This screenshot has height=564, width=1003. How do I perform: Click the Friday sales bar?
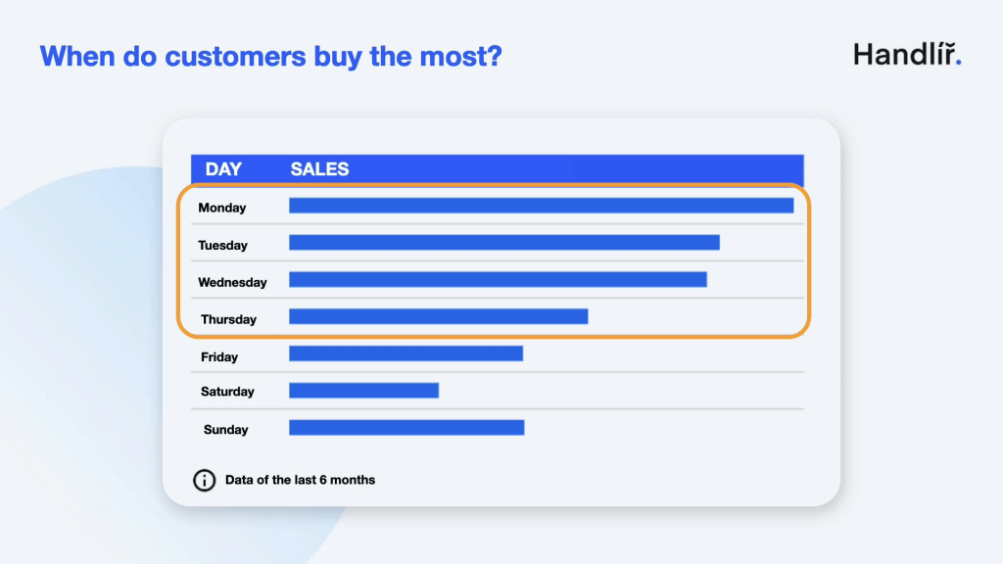coord(406,353)
